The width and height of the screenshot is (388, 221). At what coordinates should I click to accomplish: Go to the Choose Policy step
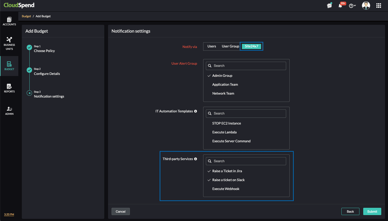point(44,51)
